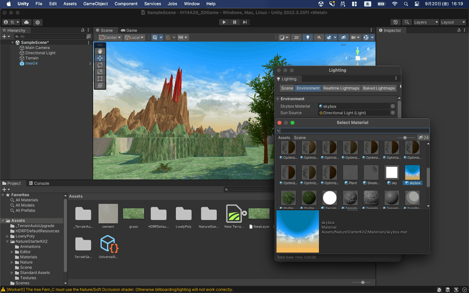Click the Pause button
The width and height of the screenshot is (469, 293).
[234, 22]
